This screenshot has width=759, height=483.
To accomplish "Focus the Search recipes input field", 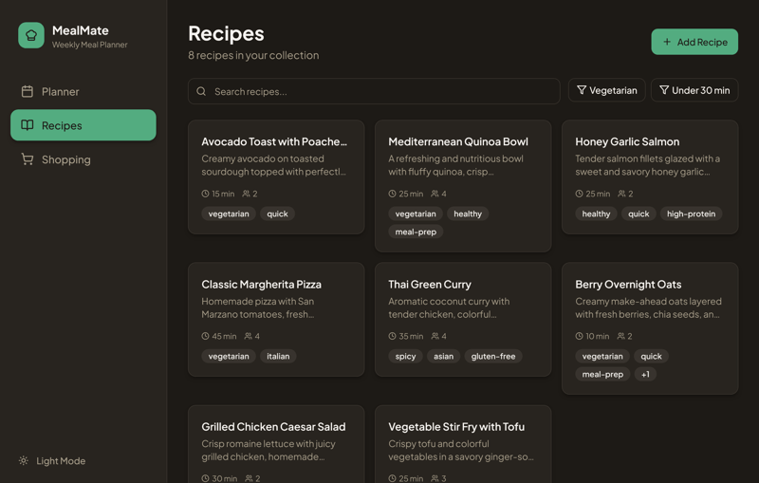I will click(379, 91).
